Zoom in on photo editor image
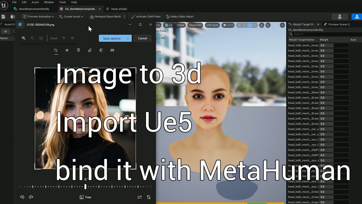The image size is (362, 204). coord(24,38)
